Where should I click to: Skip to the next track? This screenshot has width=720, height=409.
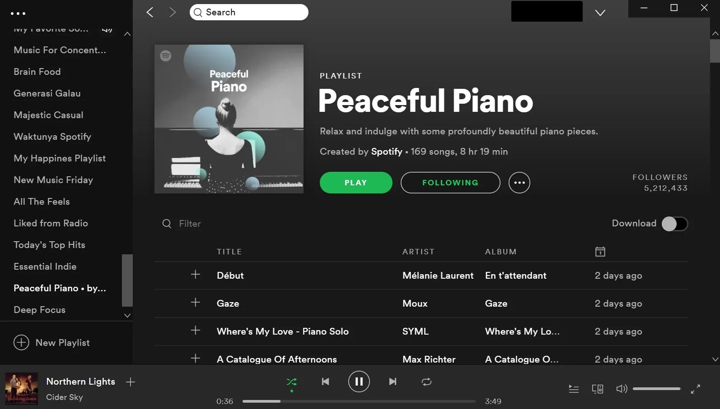393,381
